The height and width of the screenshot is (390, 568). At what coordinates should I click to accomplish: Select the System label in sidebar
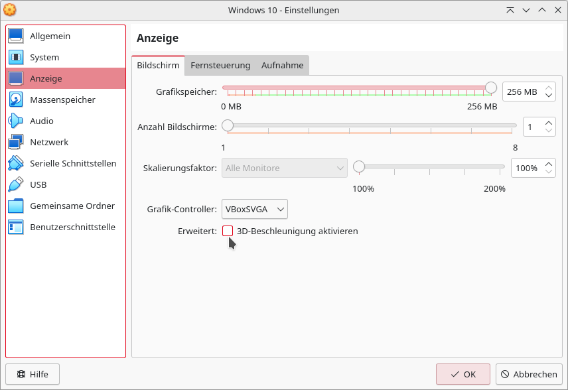click(44, 57)
